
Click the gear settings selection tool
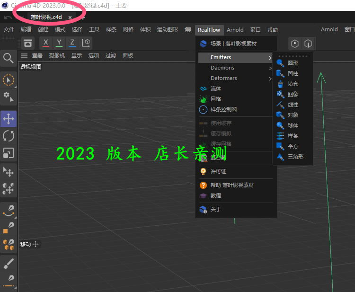point(9,97)
